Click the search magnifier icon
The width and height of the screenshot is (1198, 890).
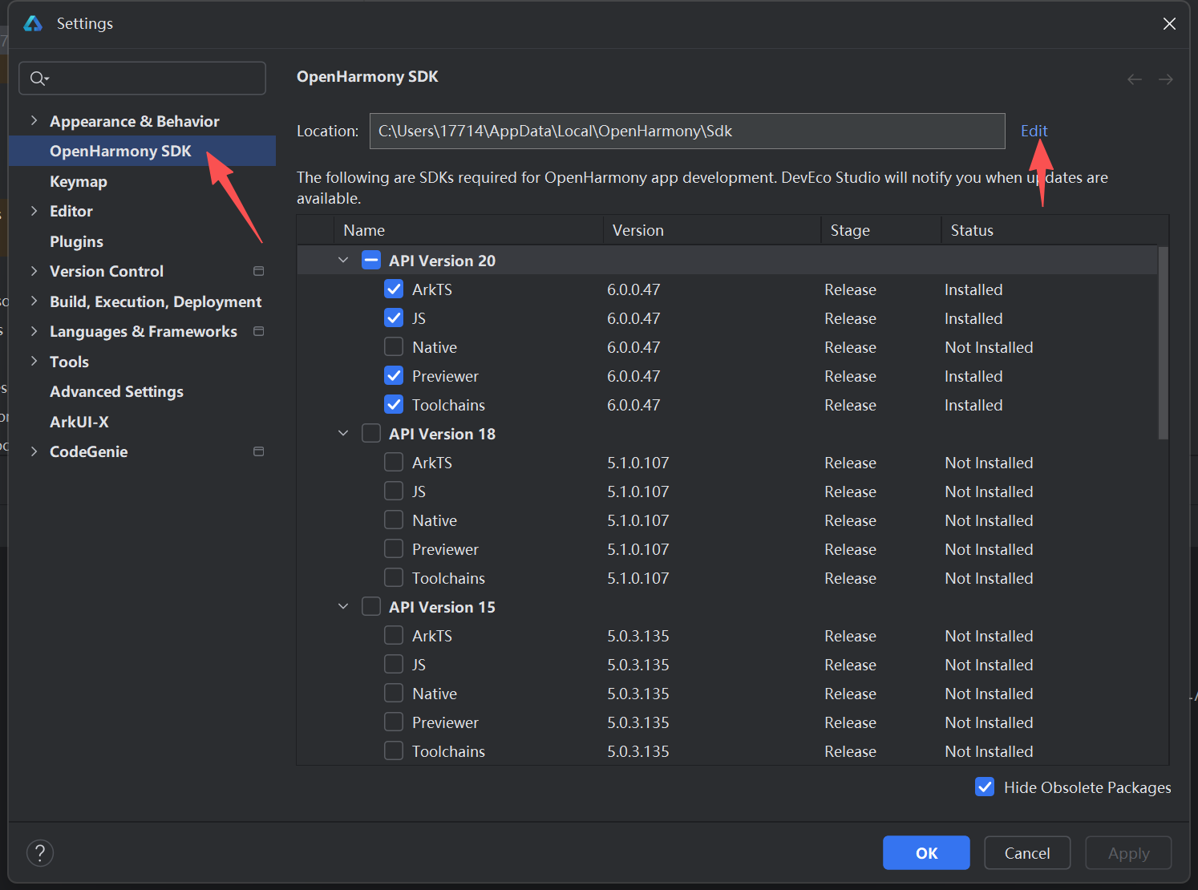point(38,78)
